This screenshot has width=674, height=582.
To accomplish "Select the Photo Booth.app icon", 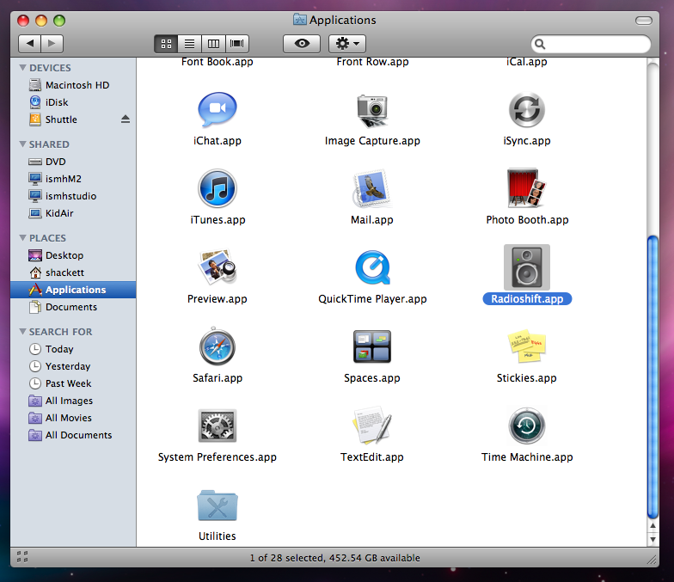I will [526, 187].
